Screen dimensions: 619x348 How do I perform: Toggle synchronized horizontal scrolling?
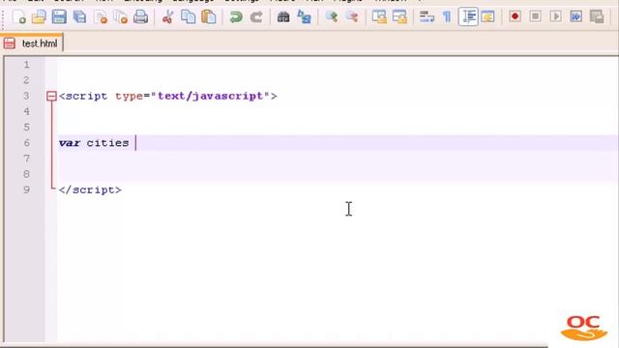tap(399, 17)
